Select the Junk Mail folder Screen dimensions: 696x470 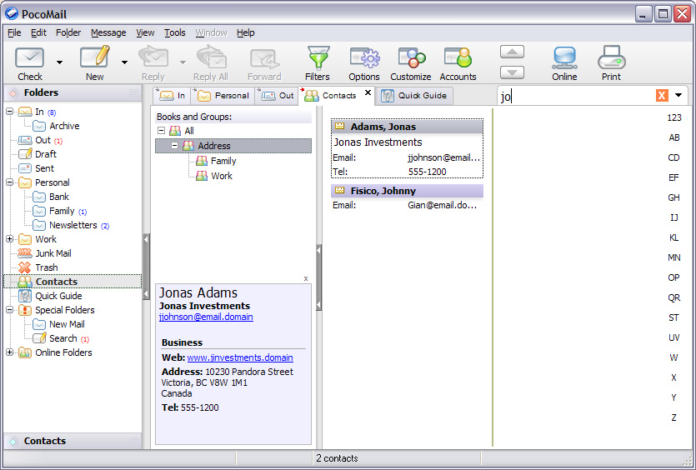pos(53,253)
